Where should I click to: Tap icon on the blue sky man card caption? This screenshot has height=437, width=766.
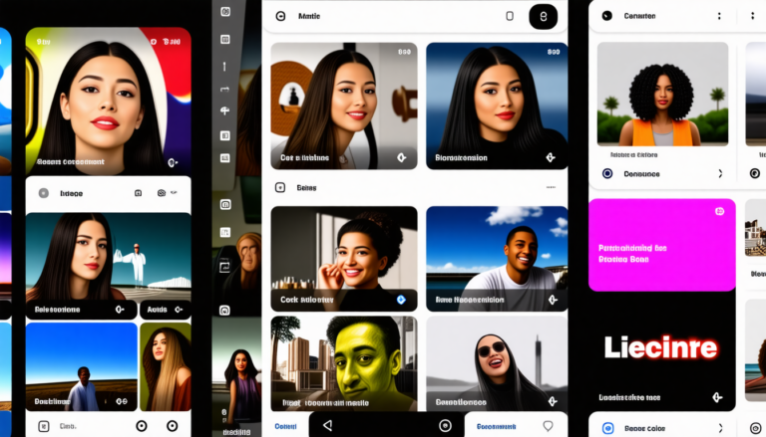[x=121, y=401]
